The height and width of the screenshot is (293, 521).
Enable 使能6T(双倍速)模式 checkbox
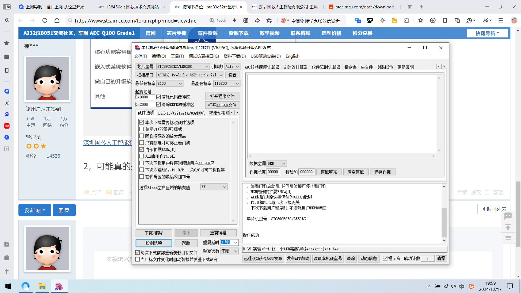(141, 129)
